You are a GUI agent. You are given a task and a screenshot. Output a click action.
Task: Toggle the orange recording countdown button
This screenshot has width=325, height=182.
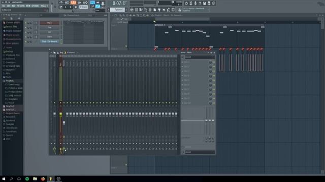[73, 3]
